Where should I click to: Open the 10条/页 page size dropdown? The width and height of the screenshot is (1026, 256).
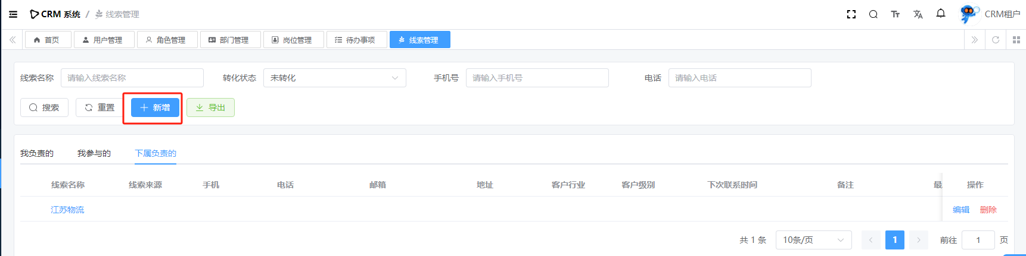coord(813,240)
